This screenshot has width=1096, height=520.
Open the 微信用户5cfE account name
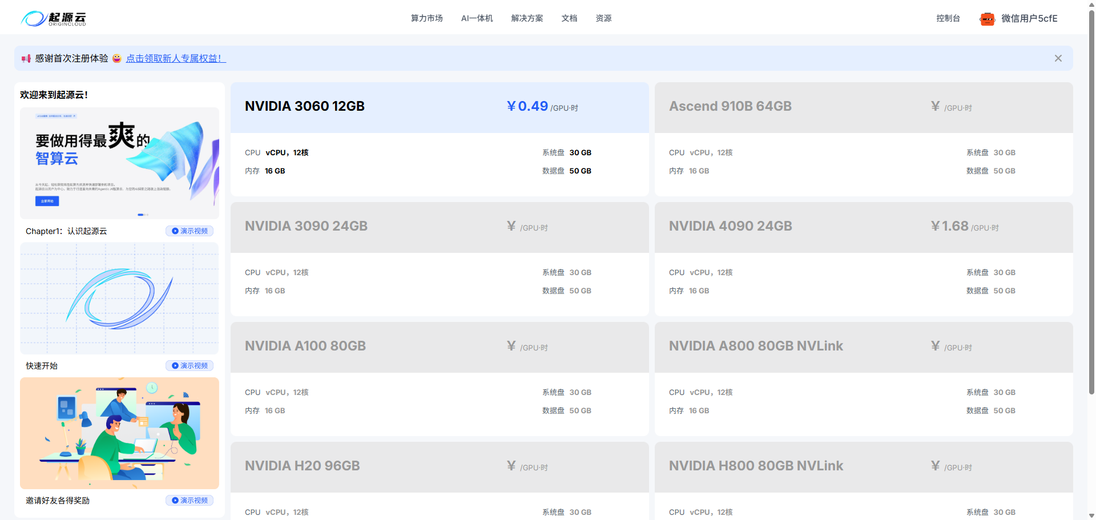click(1029, 18)
